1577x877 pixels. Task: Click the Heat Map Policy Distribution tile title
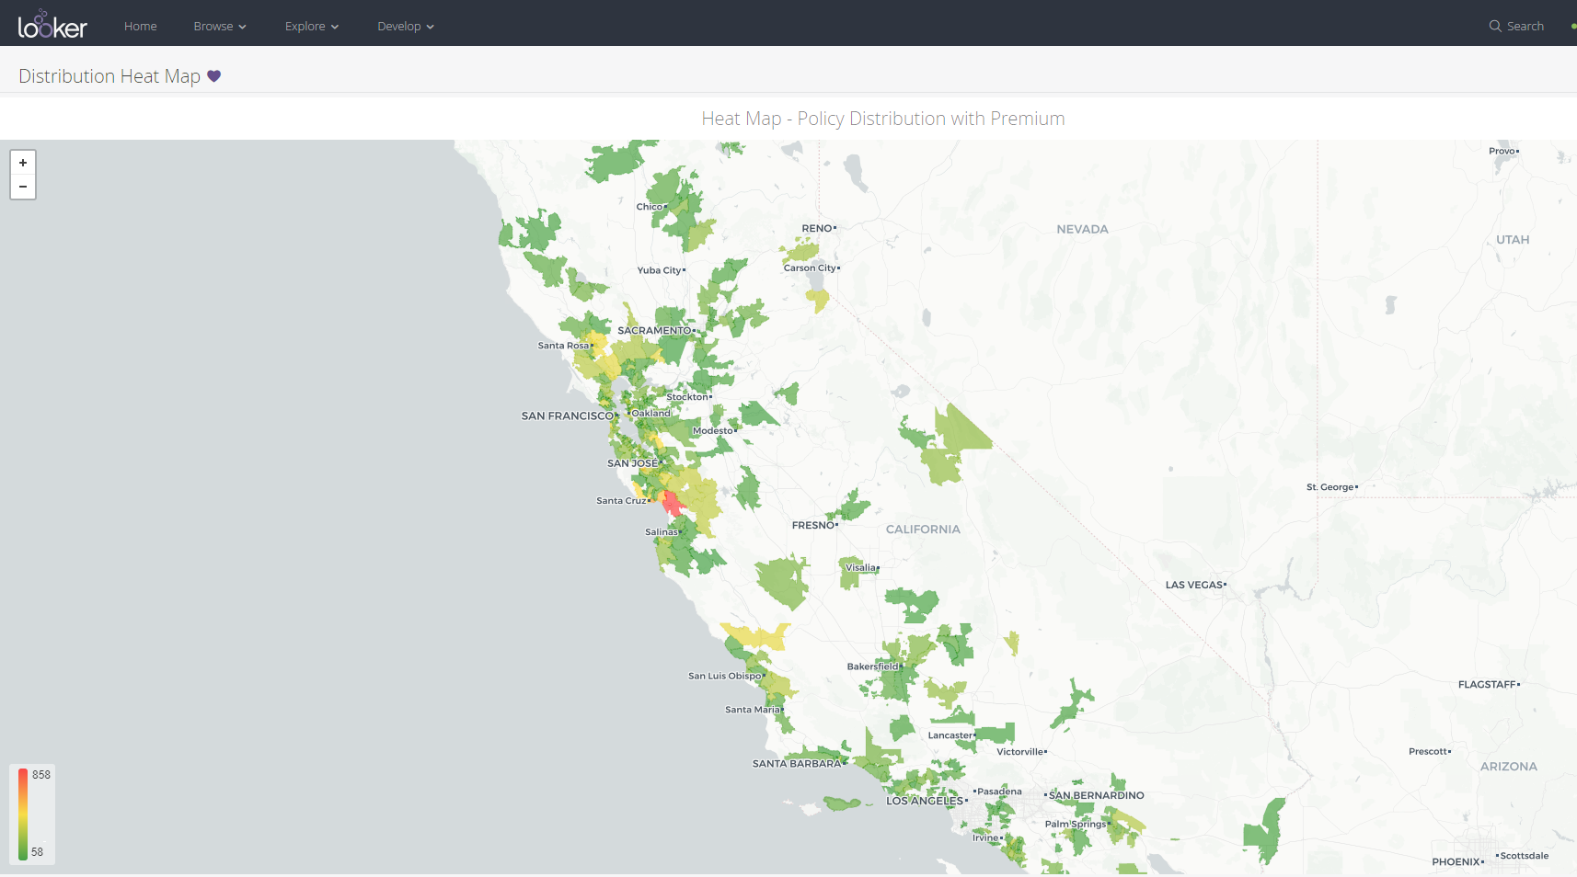pyautogui.click(x=883, y=119)
